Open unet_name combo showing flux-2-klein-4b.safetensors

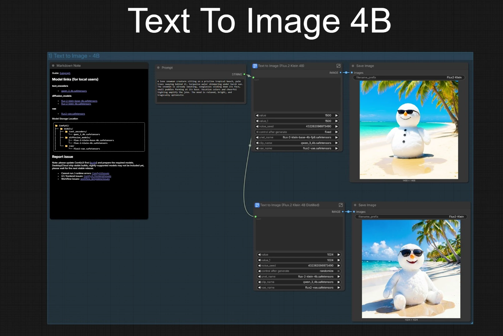(299, 277)
